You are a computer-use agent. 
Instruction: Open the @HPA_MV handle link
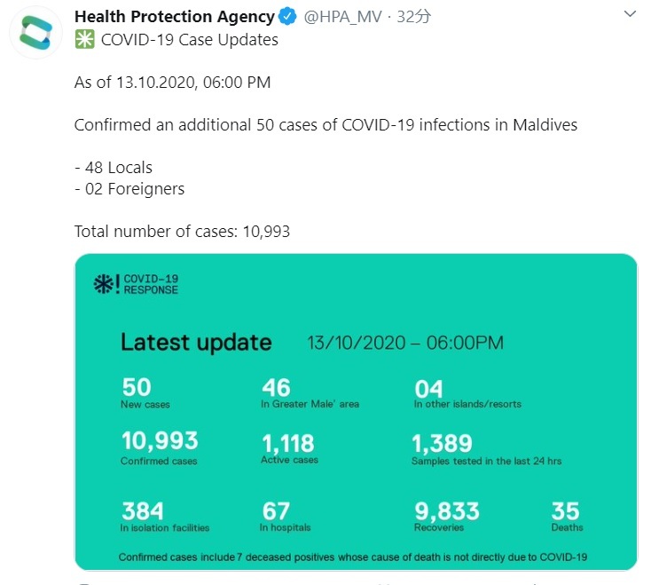(342, 17)
